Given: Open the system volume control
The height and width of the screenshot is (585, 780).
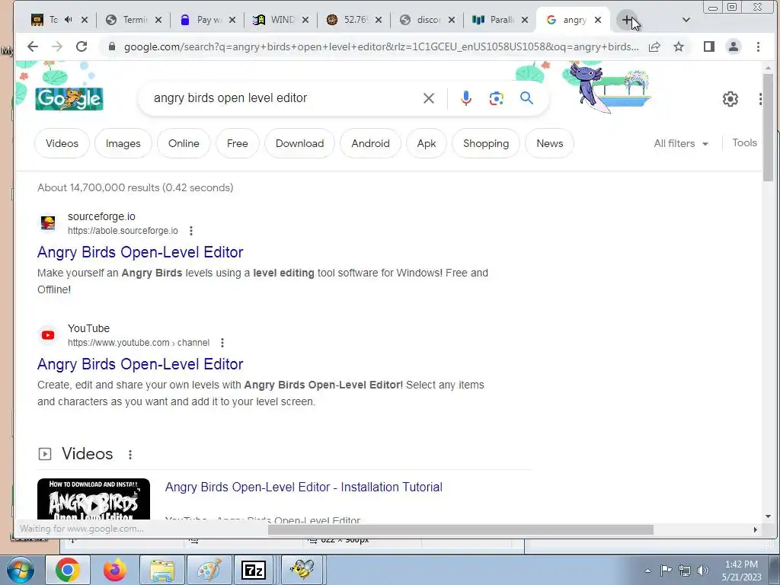Looking at the screenshot, I should coord(703,571).
